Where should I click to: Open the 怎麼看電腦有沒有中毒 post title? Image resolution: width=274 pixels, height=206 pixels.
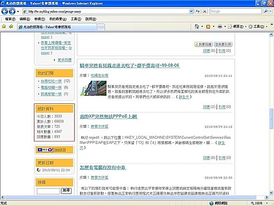[103, 168]
